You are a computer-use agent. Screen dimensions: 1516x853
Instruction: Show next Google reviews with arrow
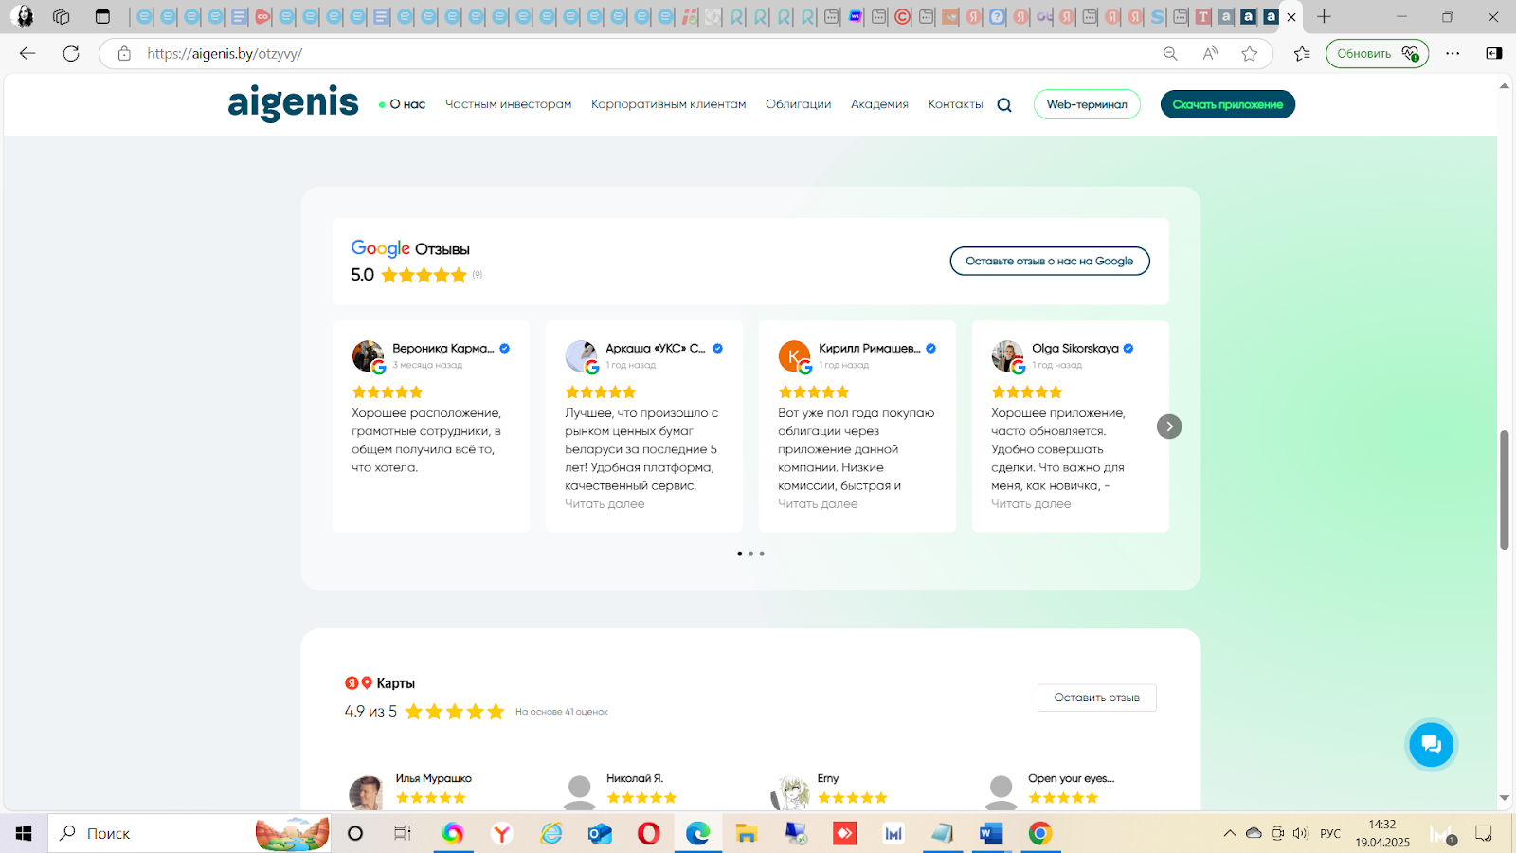click(x=1169, y=426)
